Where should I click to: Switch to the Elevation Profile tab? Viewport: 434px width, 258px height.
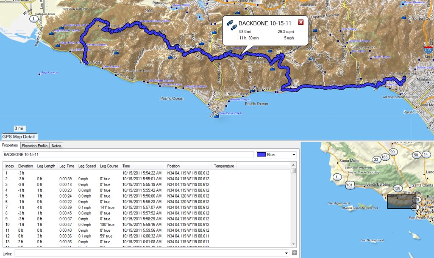tap(35, 145)
